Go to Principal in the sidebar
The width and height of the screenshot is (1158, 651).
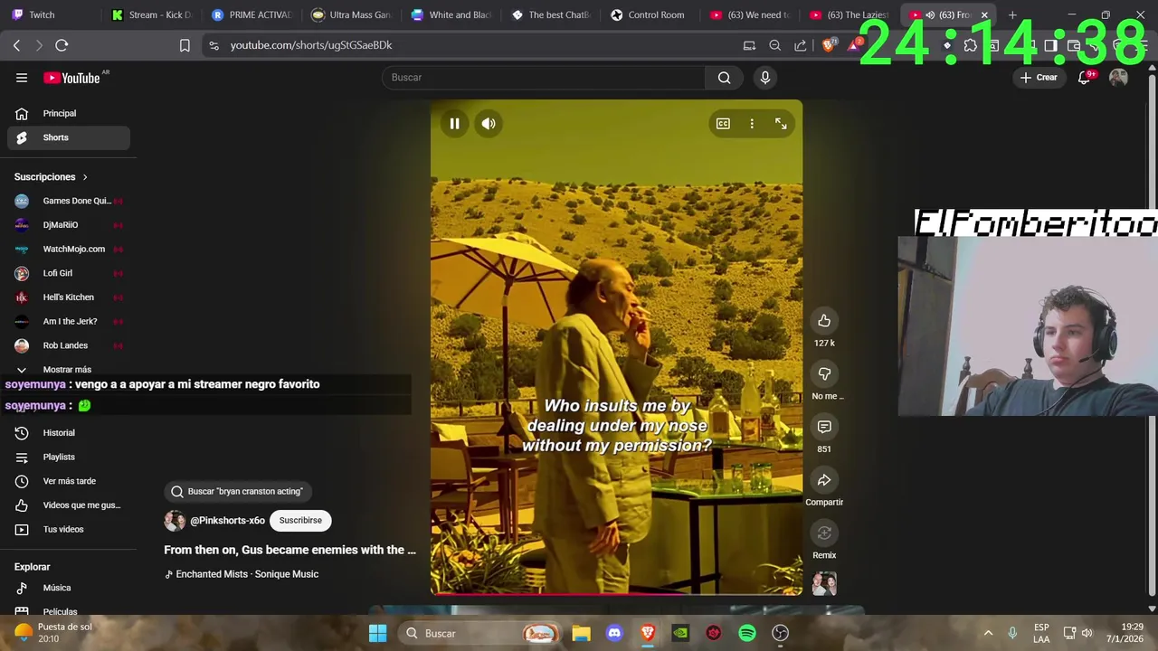(x=69, y=113)
